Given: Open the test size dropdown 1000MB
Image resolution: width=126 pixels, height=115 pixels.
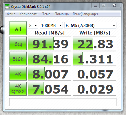Looking at the screenshot, I should 51,25.
